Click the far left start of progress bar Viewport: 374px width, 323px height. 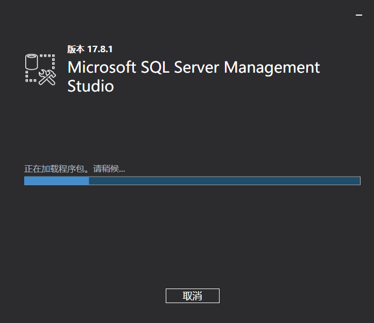tap(26, 181)
